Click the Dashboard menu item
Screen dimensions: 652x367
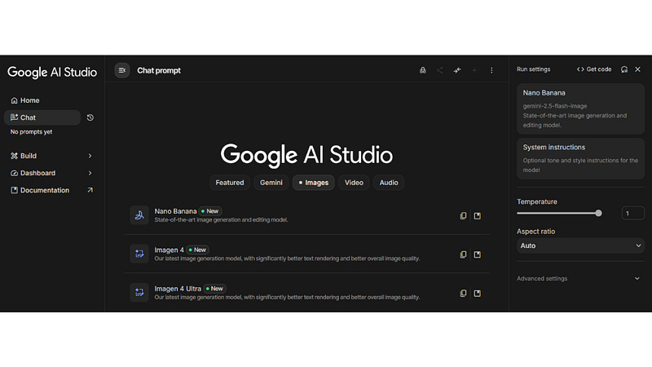click(x=33, y=173)
